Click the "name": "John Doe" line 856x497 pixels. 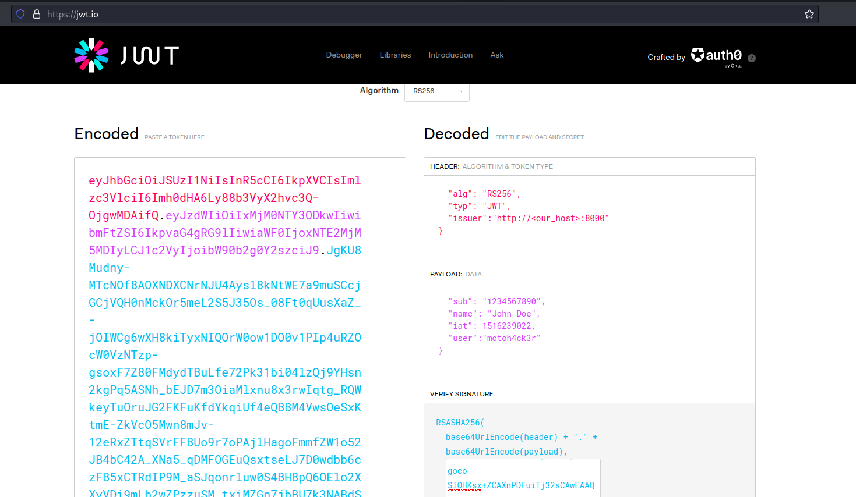pos(494,314)
